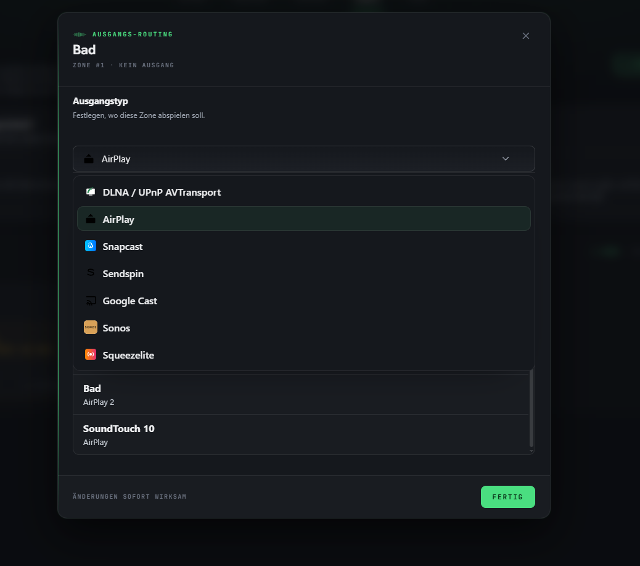Click the waveform icon beside Ausgangs-Routing
This screenshot has height=566, width=640.
tap(80, 35)
